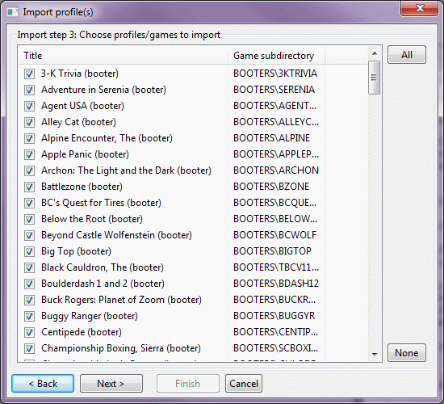444x404 pixels.
Task: Select the 'Centipede (booter)' title
Action: pos(82,332)
